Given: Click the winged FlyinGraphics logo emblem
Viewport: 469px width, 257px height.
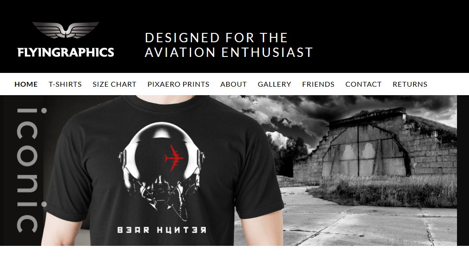Looking at the screenshot, I should coord(65,30).
